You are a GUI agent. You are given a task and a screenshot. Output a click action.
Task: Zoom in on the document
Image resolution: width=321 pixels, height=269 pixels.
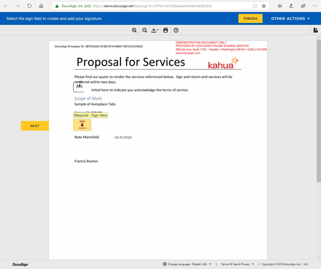[134, 30]
